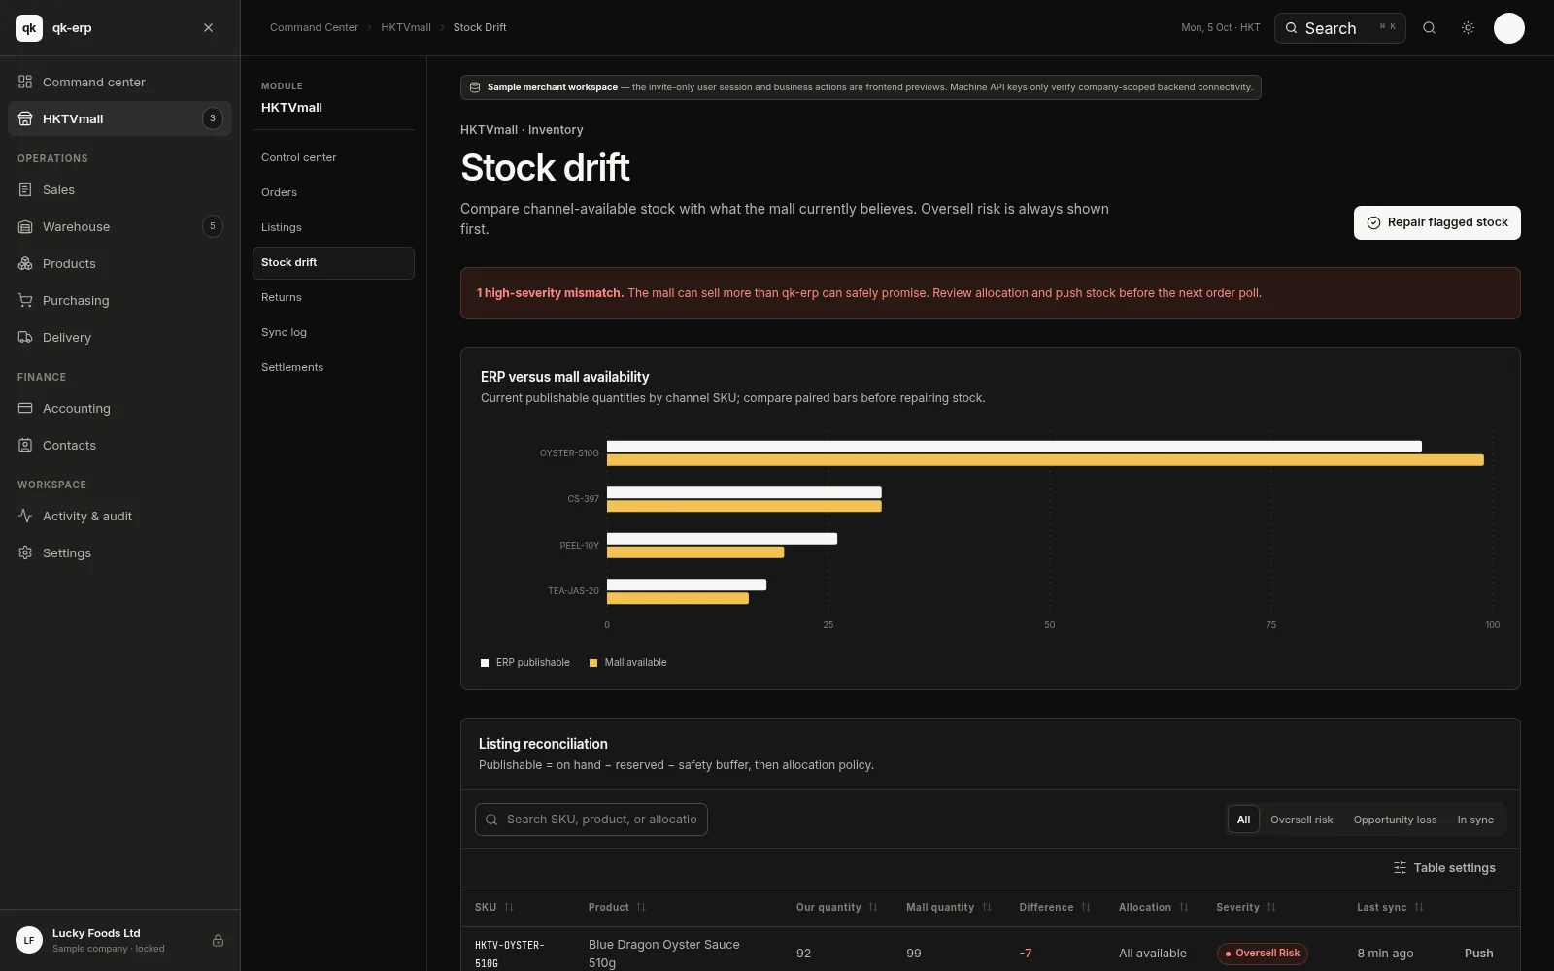The image size is (1554, 971).
Task: Toggle ERP publishable legend swatch
Action: pos(485,663)
